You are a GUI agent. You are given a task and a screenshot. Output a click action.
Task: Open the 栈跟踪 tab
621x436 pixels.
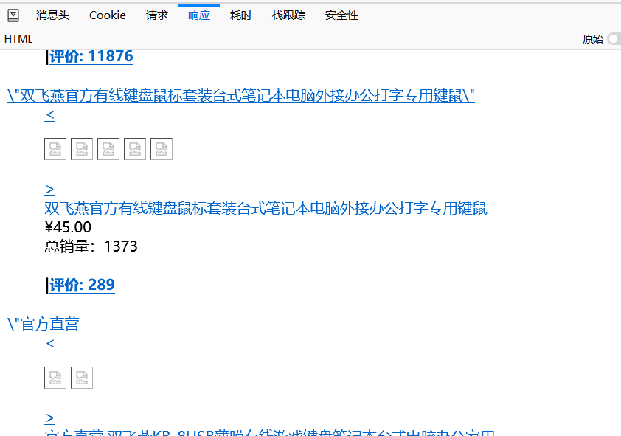[x=288, y=15]
